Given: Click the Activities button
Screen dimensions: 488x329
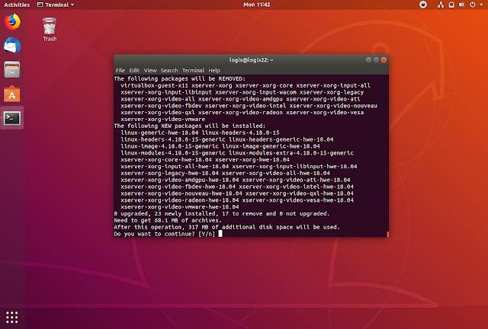Looking at the screenshot, I should pyautogui.click(x=17, y=5).
